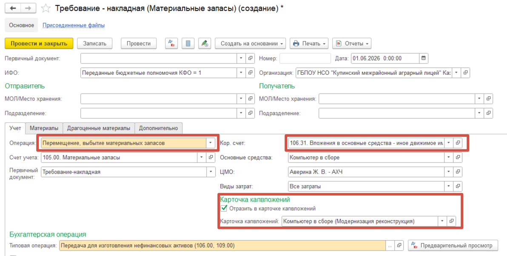Expand Организация dropdown arrow

click(456, 73)
